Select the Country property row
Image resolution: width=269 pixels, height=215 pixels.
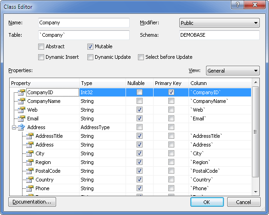(131, 180)
